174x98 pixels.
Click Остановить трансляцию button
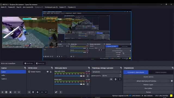(136, 72)
